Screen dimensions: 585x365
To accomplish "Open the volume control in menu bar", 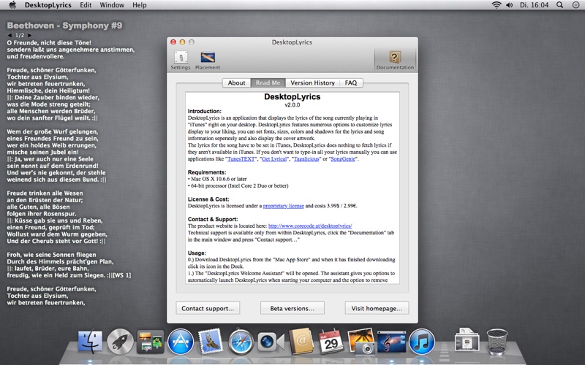I will coord(509,5).
